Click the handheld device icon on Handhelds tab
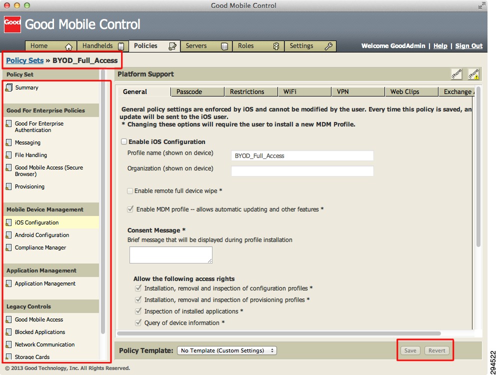496x375 pixels. [121, 46]
